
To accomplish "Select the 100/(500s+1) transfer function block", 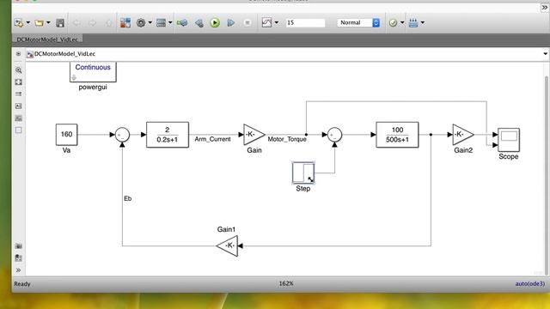I will (x=397, y=135).
